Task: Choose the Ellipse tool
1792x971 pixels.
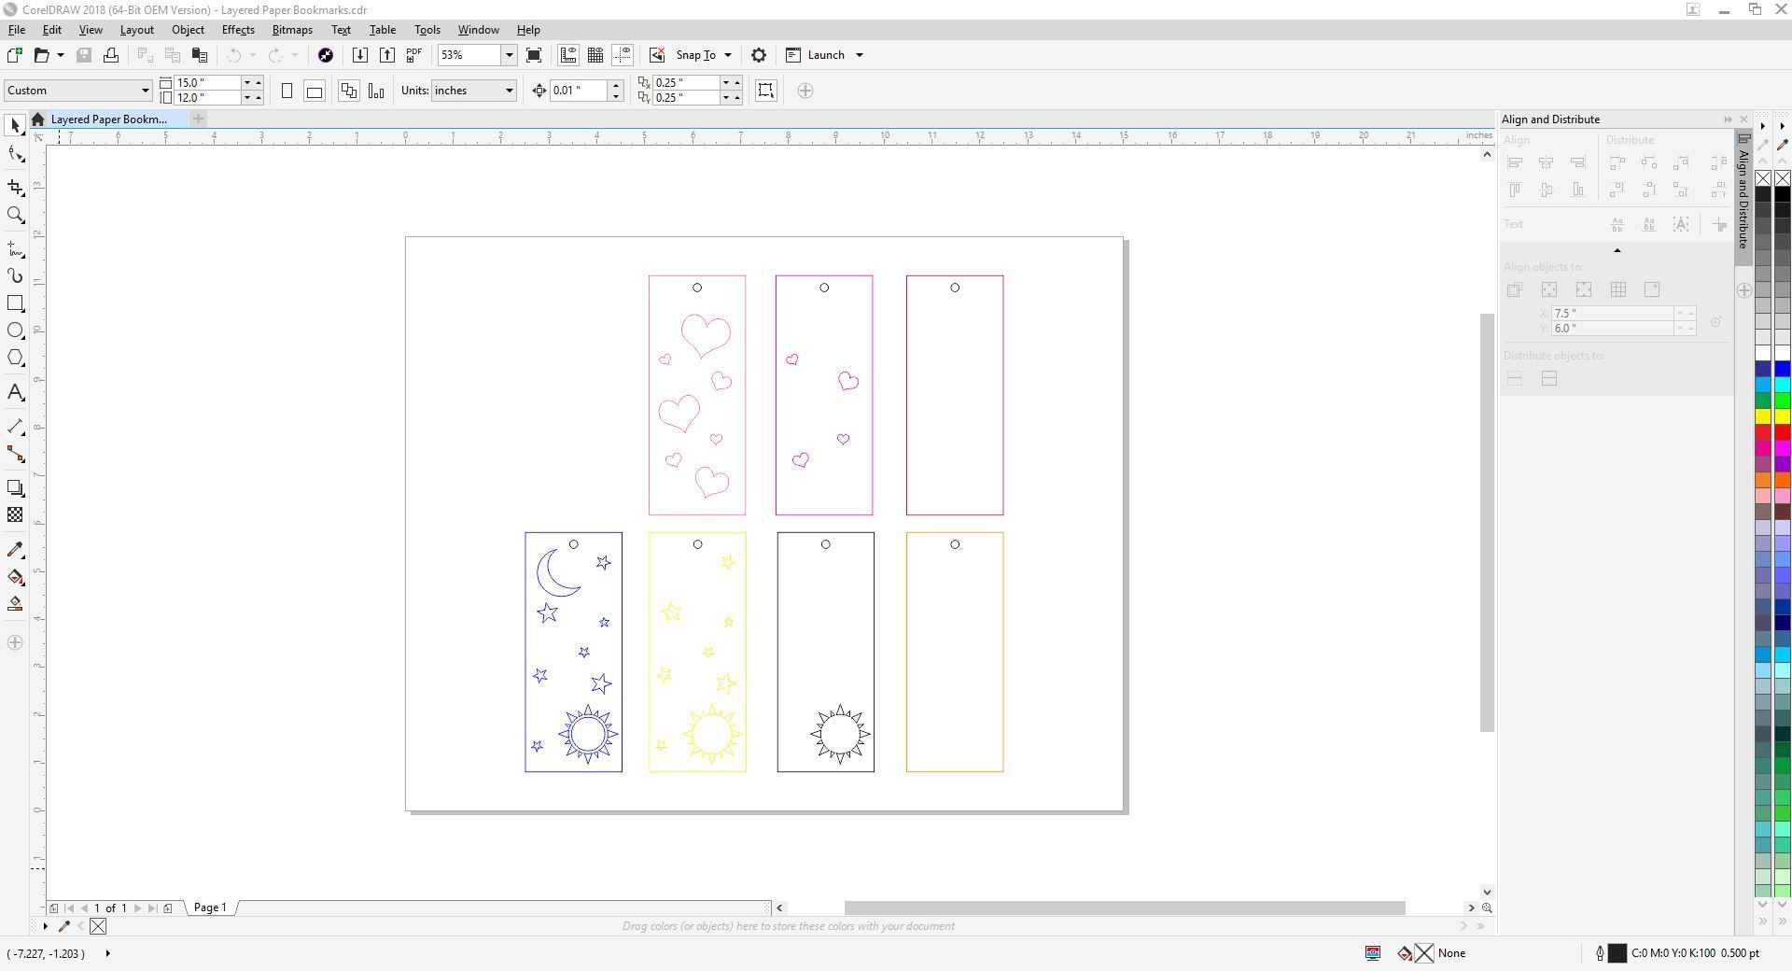Action: (x=15, y=330)
